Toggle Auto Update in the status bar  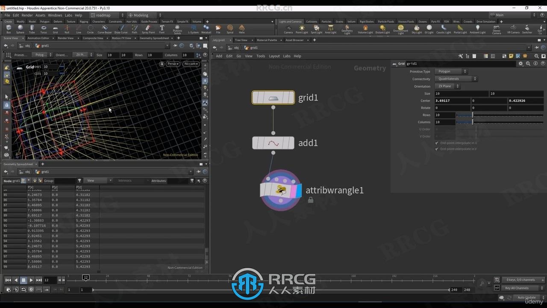(x=526, y=297)
